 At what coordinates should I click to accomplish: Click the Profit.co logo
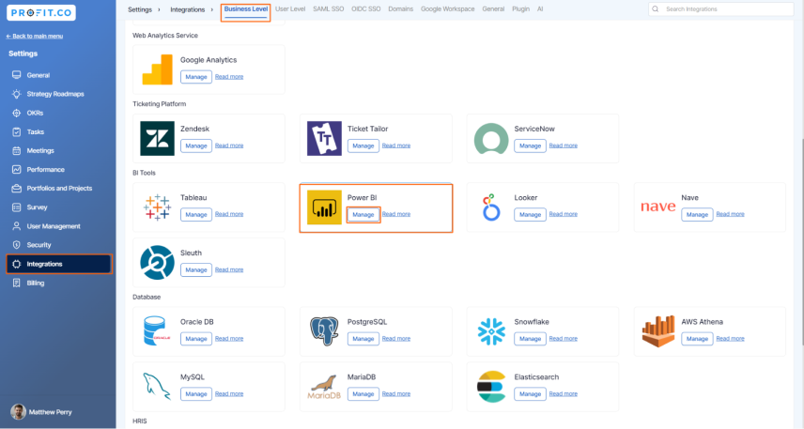tap(41, 13)
